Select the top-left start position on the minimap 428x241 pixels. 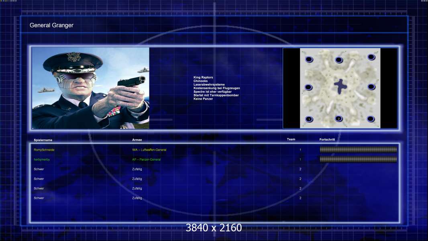309,59
